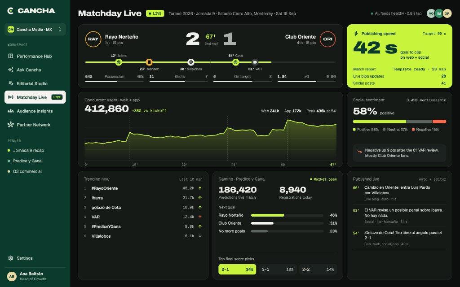
Task: Click the downward trend icon in sentiment alert
Action: pos(359,152)
